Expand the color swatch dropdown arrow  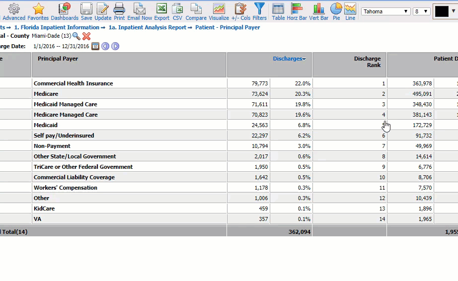(453, 11)
